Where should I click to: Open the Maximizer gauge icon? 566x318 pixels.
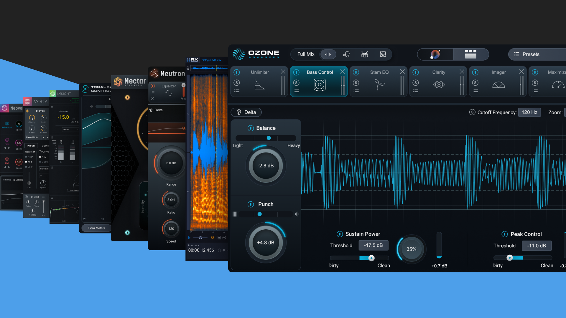pos(558,85)
